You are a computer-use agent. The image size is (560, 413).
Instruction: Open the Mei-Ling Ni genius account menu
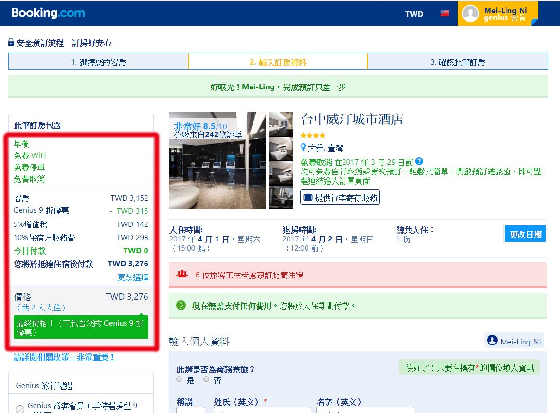tap(498, 14)
